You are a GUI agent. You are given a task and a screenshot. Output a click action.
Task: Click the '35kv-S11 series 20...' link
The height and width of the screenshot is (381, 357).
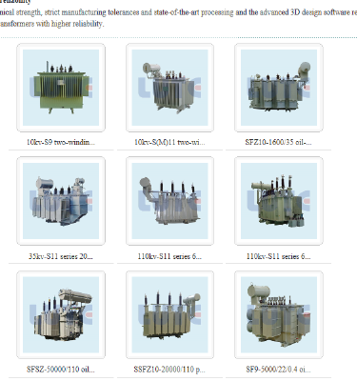pyautogui.click(x=61, y=256)
